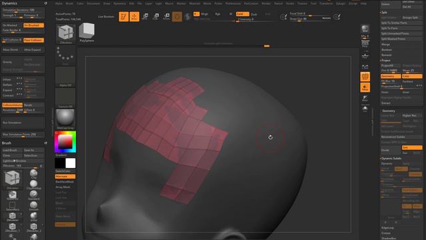The height and width of the screenshot is (240, 426).
Task: Click the Dynamics palette dock icon
Action: pos(46,3)
